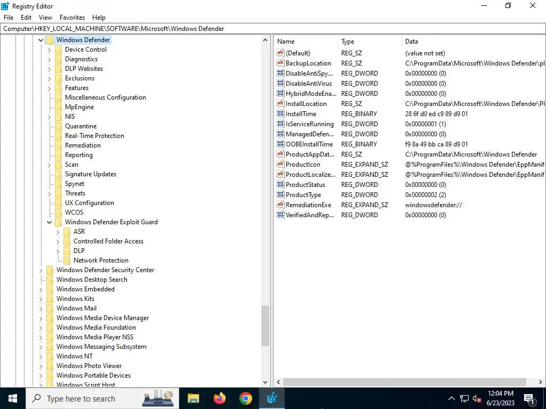Select the Signature Updates key
The width and height of the screenshot is (546, 409).
click(x=91, y=174)
